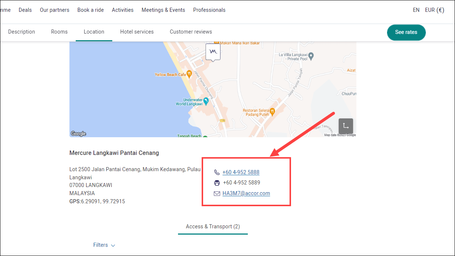The width and height of the screenshot is (455, 256).
Task: Open the Activities menu
Action: [123, 10]
